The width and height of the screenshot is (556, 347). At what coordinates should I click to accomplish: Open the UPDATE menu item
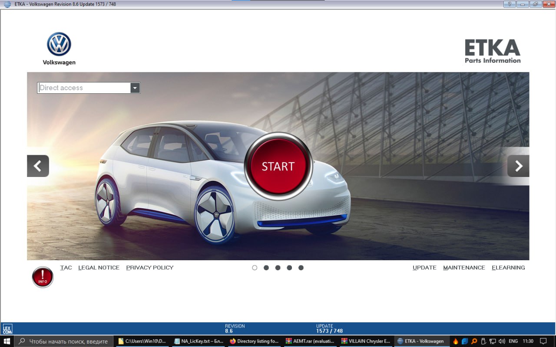(424, 268)
